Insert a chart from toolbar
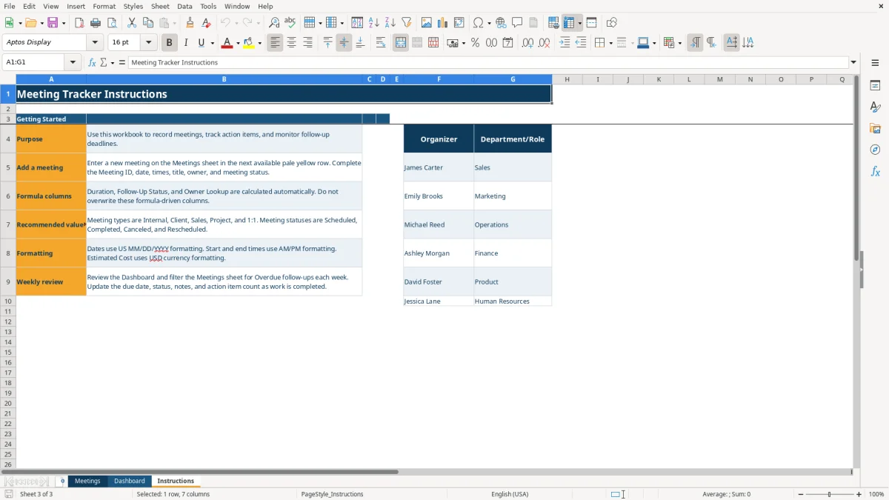The width and height of the screenshot is (889, 500). point(443,23)
